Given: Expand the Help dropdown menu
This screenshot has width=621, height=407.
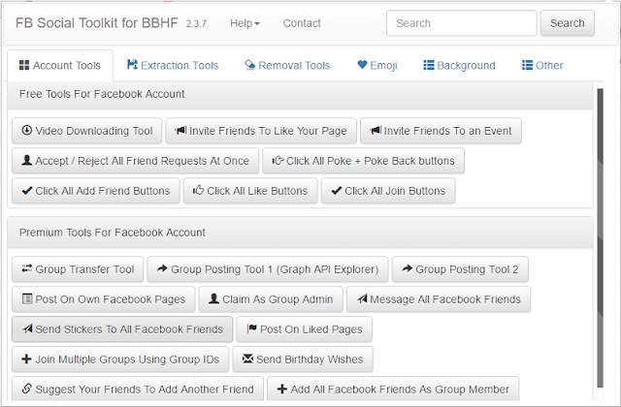Looking at the screenshot, I should coord(245,23).
